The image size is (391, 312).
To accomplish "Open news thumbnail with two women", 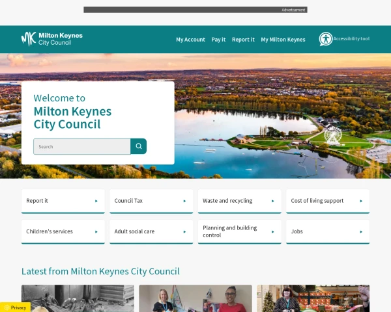I will [195, 298].
